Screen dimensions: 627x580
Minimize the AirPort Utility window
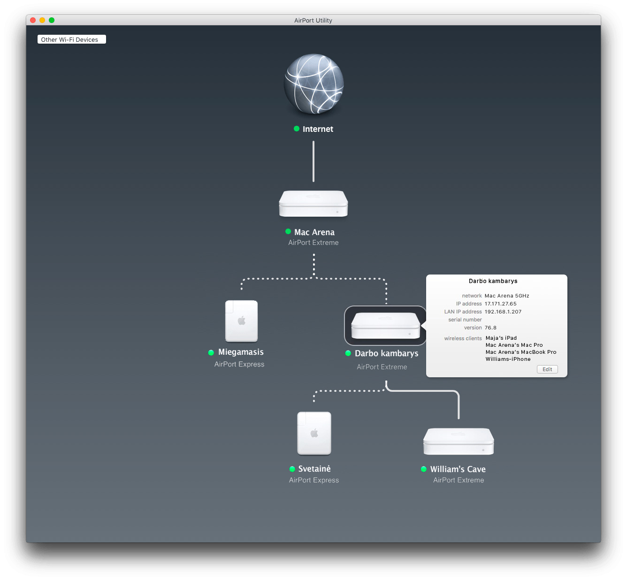pyautogui.click(x=42, y=20)
